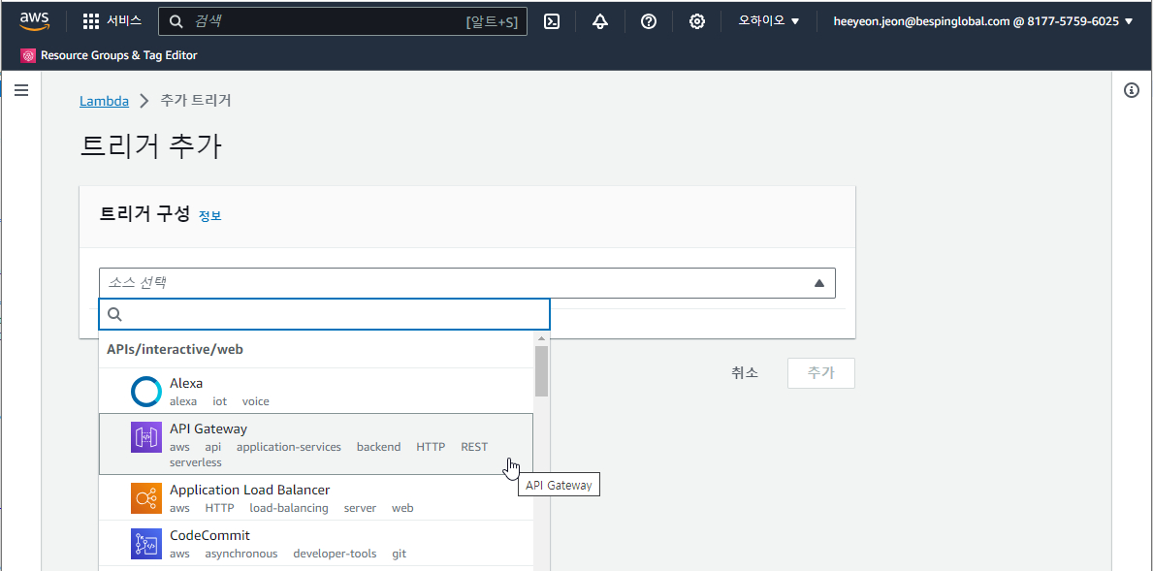
Task: Click the Application Load Balancer icon
Action: pos(146,498)
